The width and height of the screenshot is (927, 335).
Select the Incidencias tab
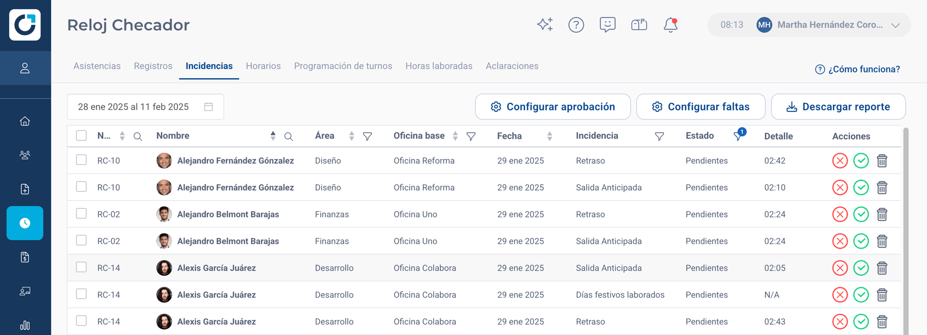click(x=209, y=66)
